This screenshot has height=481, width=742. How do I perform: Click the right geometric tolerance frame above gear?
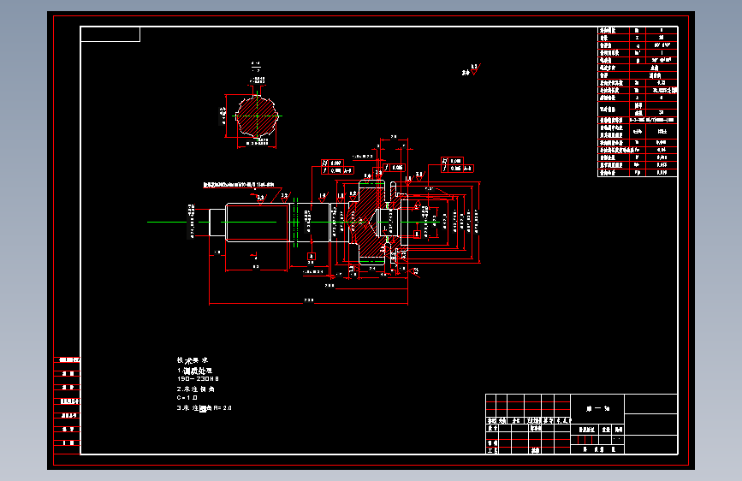click(457, 164)
